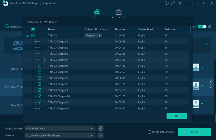The width and height of the screenshot is (216, 140).
Task: Open the feedback message icon
Action: (180, 3)
